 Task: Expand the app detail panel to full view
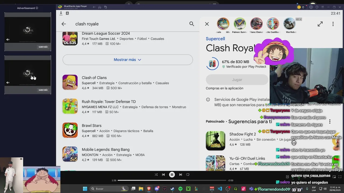320,24
